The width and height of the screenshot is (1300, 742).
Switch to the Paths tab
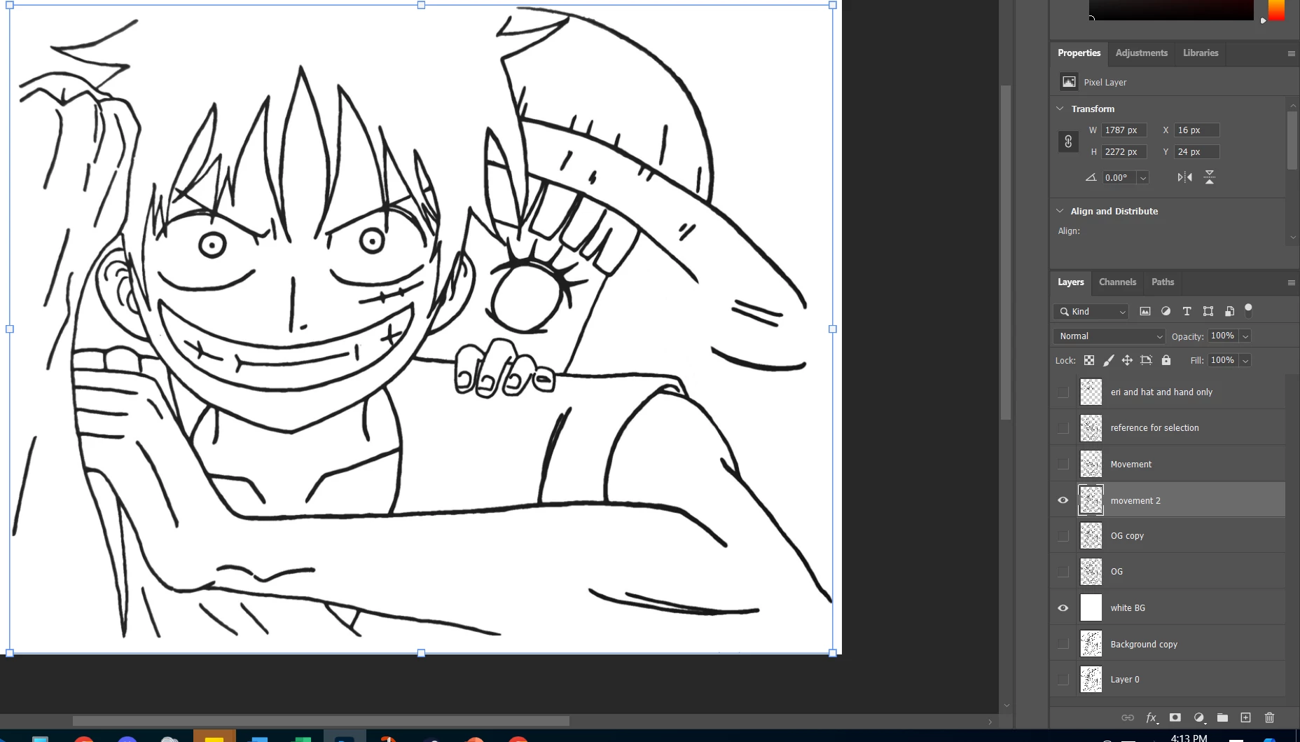coord(1163,282)
